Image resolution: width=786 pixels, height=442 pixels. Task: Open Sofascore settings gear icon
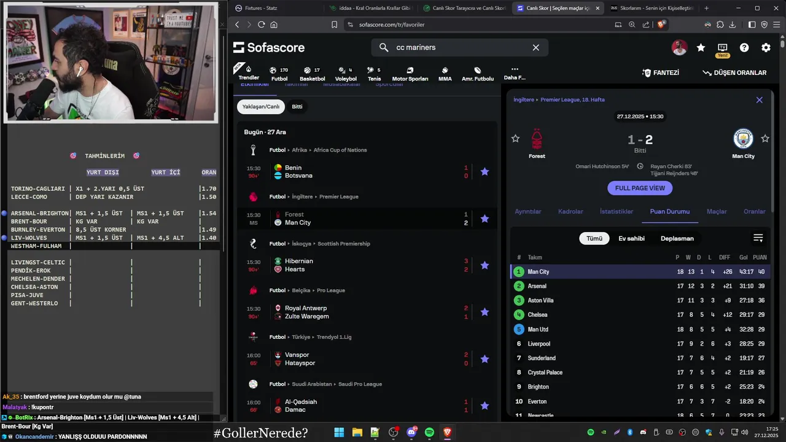[766, 47]
